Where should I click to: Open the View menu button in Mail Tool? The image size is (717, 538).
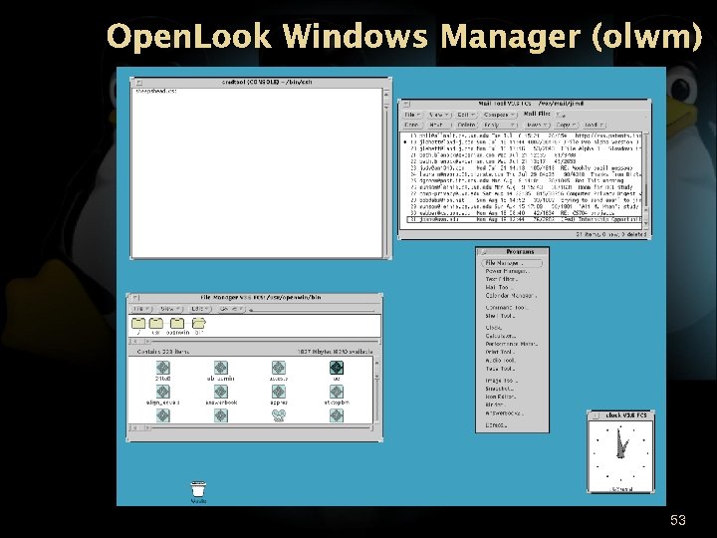pos(439,115)
